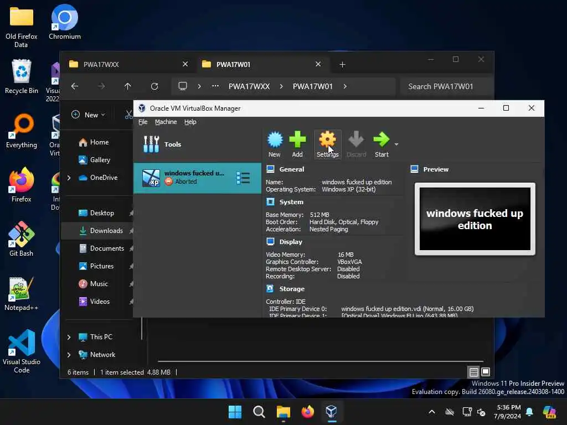The image size is (567, 425).
Task: Click the Search PWA17W01 field
Action: point(446,86)
